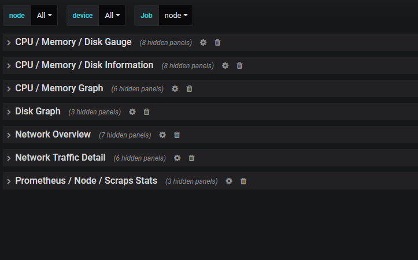The image size is (418, 260).
Task: Click gear icon on CPU / Memory Graph row
Action: pyautogui.click(x=175, y=88)
